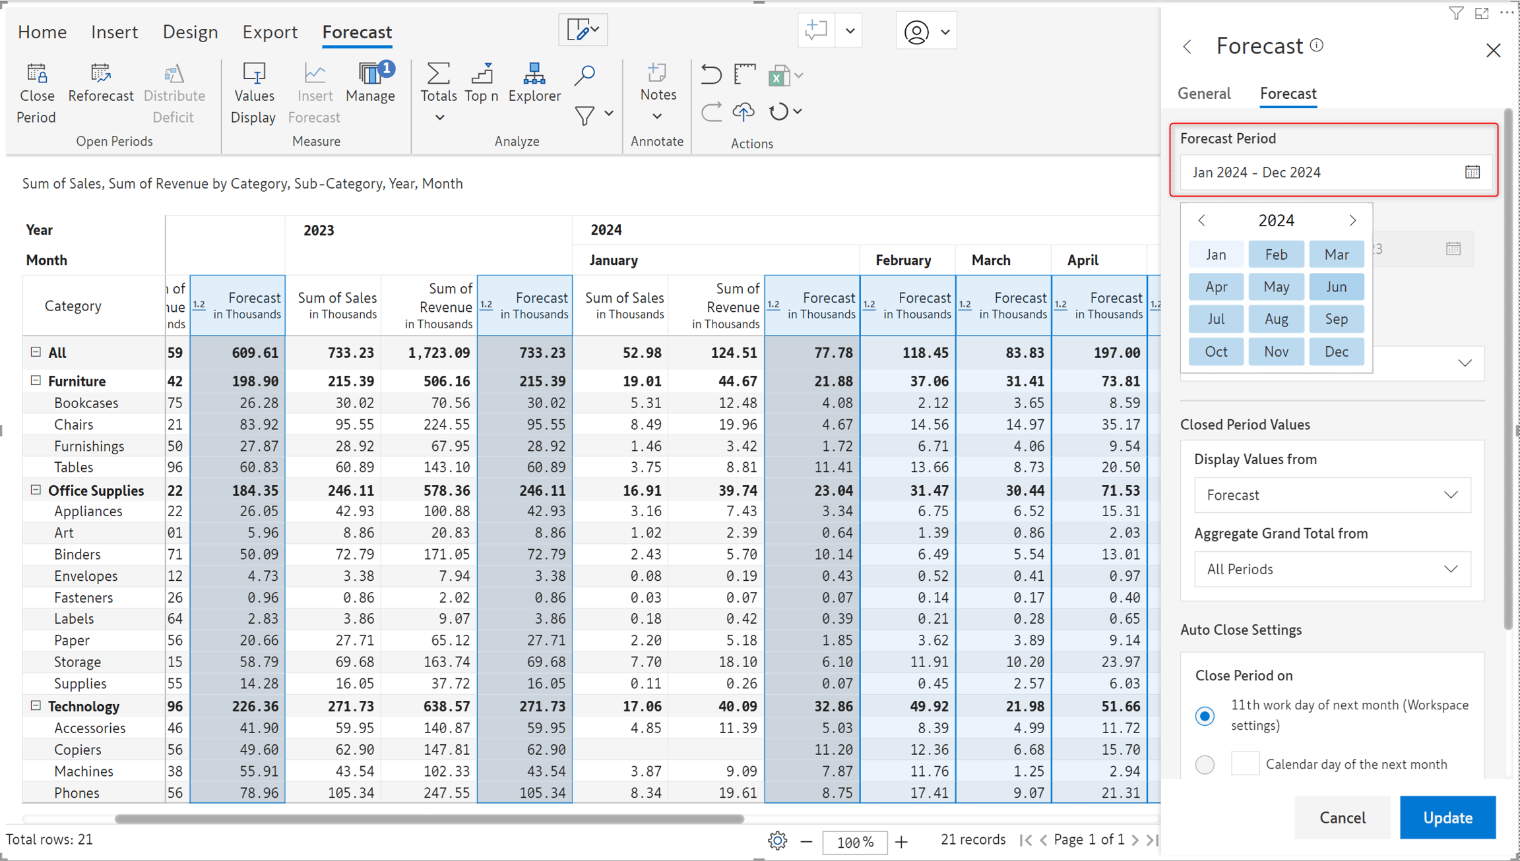The height and width of the screenshot is (861, 1520).
Task: Open Values Display options
Action: pos(253,93)
